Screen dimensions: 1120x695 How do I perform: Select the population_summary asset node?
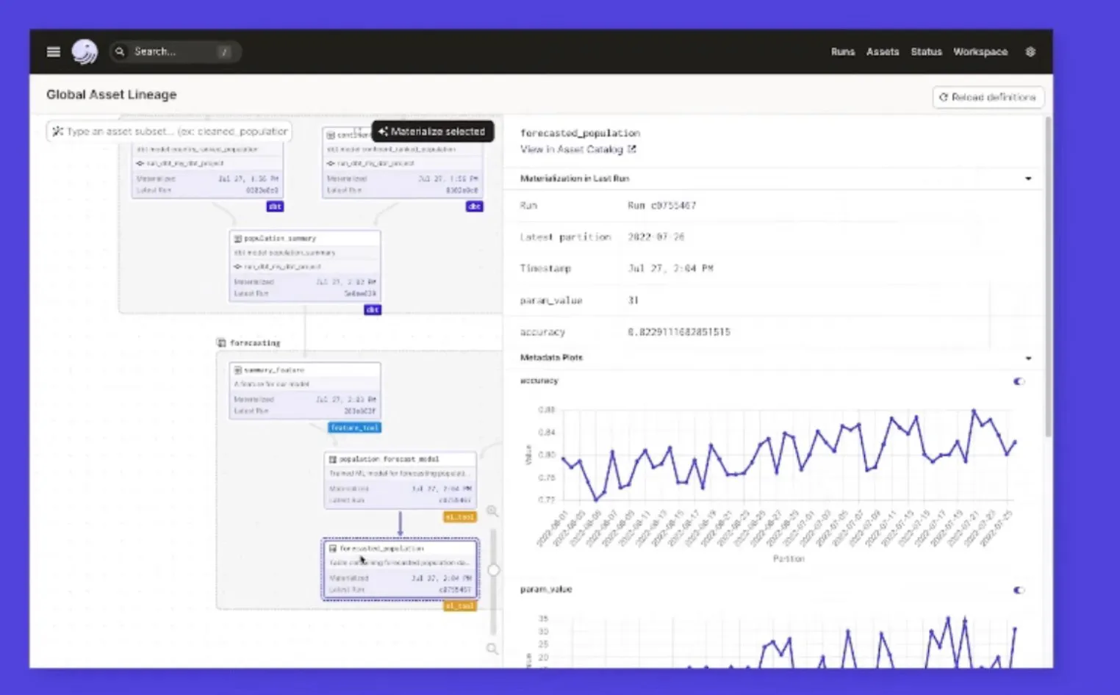pyautogui.click(x=305, y=266)
